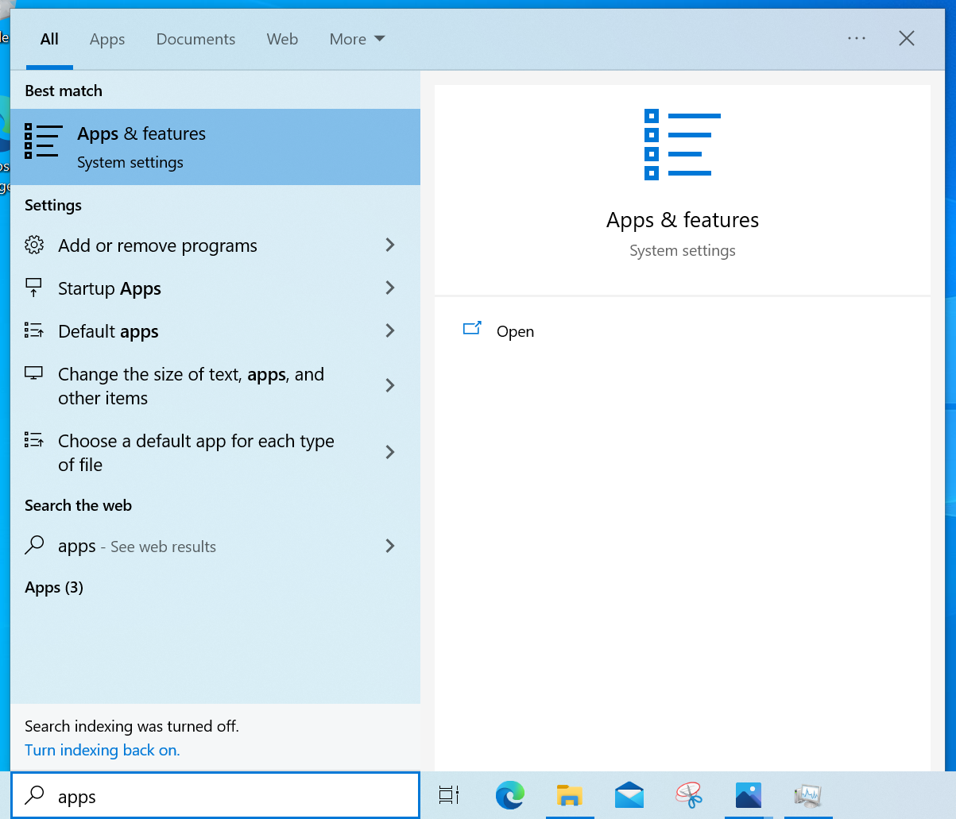Open the More dropdown in the search header
Image resolution: width=956 pixels, height=819 pixels.
[x=356, y=38]
